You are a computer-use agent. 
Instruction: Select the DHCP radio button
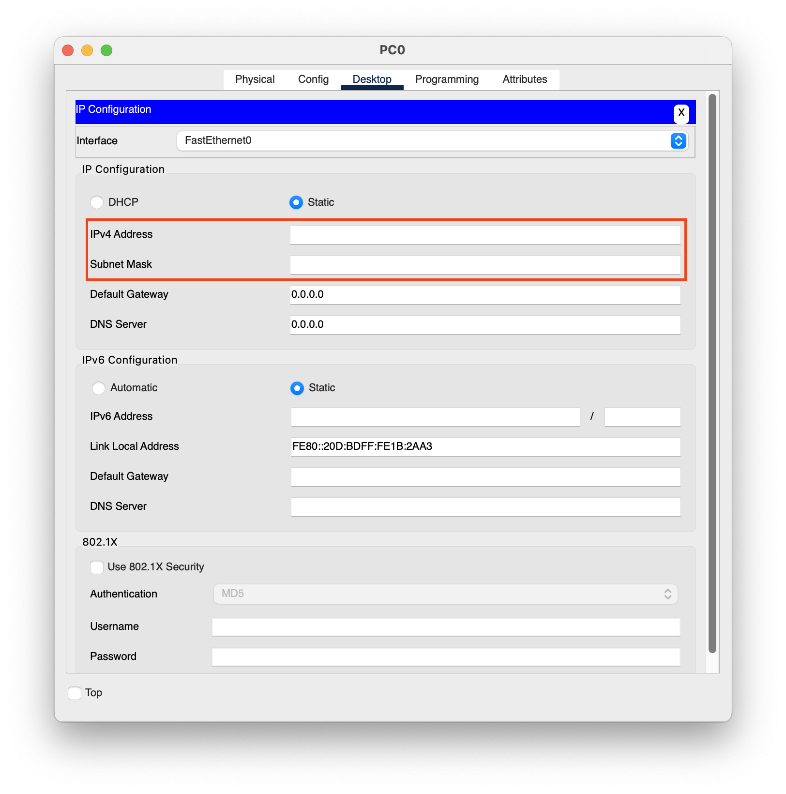click(x=97, y=202)
